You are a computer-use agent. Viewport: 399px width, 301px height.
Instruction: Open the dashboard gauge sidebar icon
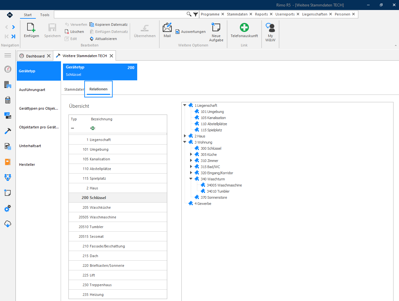(8, 69)
